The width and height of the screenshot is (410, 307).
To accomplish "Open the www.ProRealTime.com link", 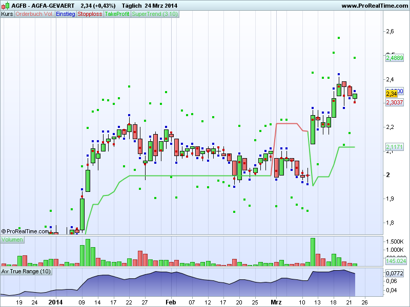I will tap(375, 6).
